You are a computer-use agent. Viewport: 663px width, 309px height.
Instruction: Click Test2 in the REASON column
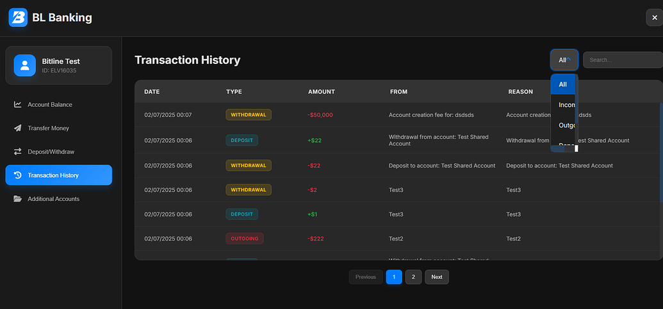[x=513, y=239]
